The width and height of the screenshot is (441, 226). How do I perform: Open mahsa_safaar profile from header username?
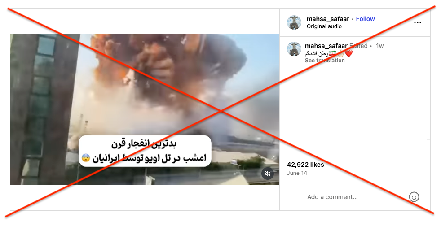[328, 19]
